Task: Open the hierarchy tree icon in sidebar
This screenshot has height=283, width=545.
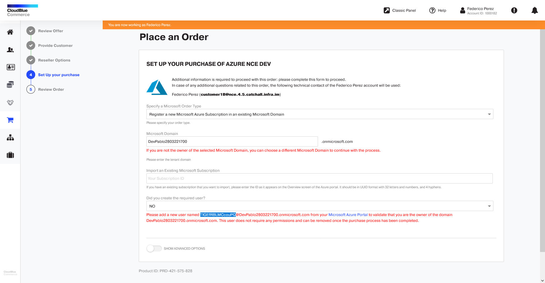Action: click(10, 138)
